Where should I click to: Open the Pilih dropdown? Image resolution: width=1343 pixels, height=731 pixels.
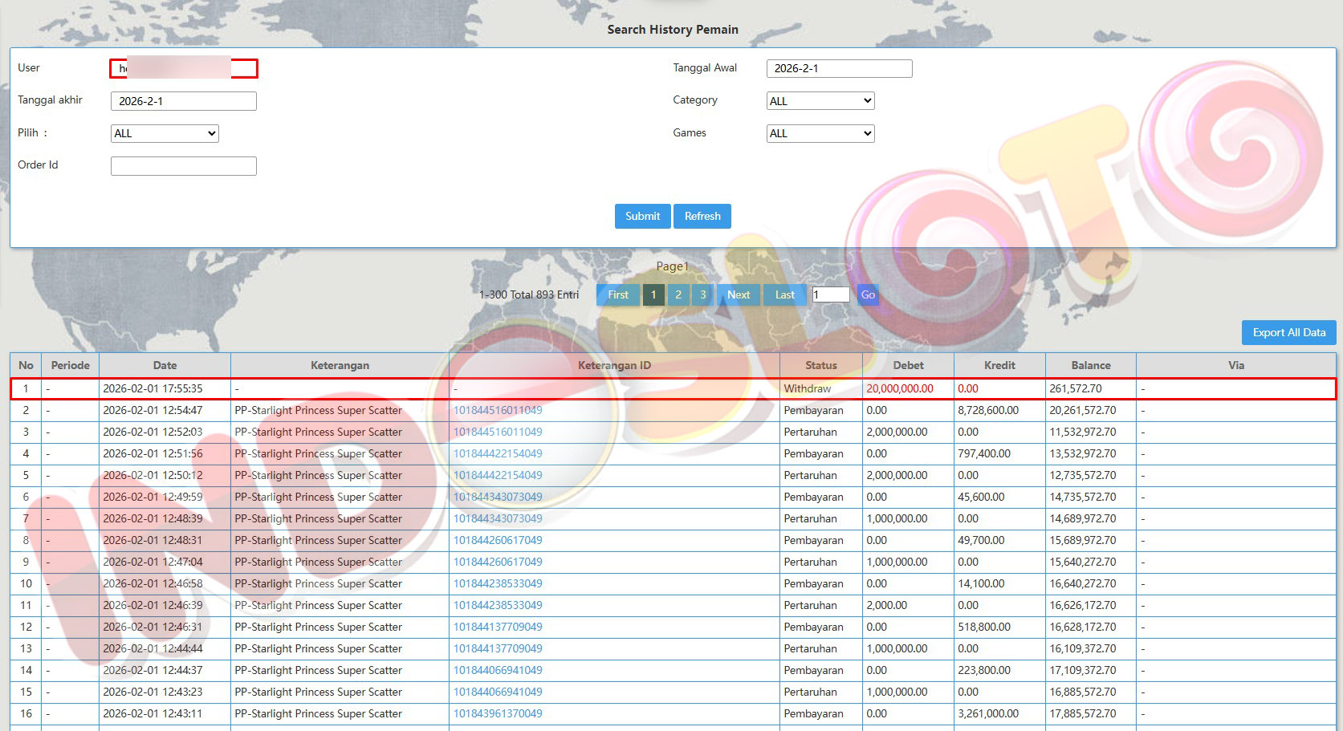pyautogui.click(x=165, y=133)
